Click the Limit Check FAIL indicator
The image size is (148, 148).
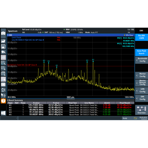click(59, 38)
